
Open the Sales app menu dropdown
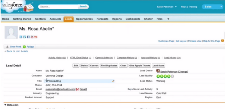(x=212, y=7)
